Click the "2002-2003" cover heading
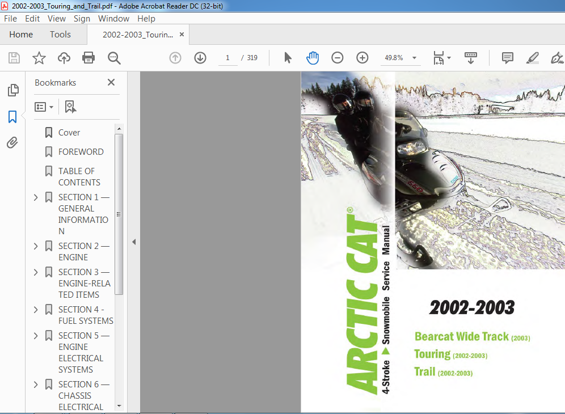 [x=471, y=307]
